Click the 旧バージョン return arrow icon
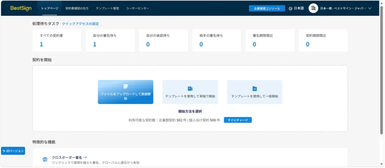The image size is (385, 168). (x=4, y=151)
